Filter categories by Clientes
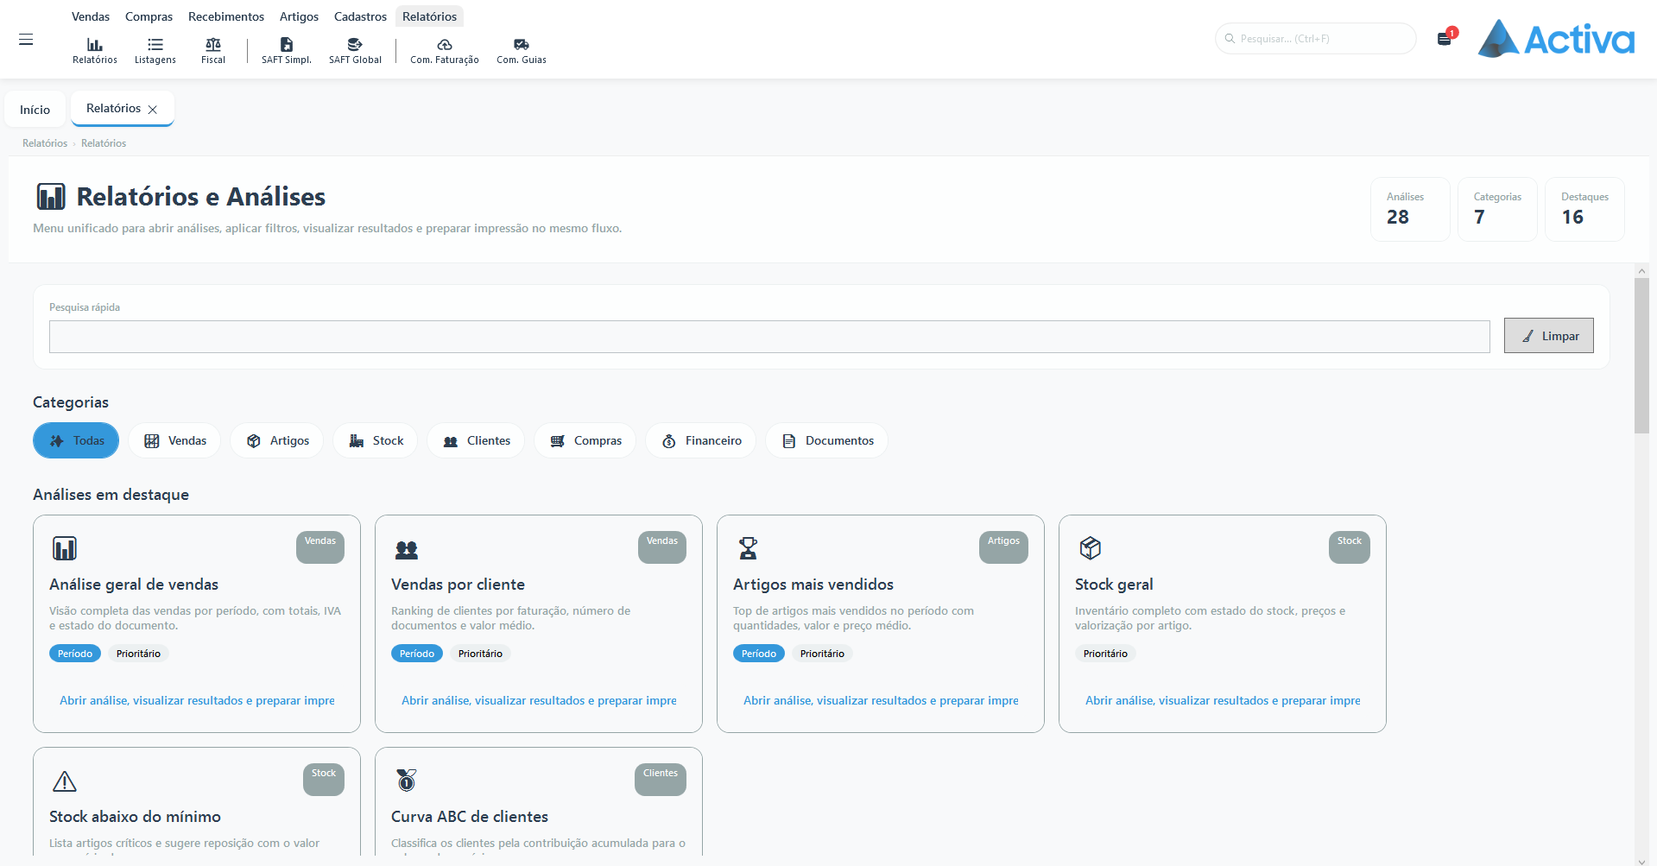1657x866 pixels. tap(476, 440)
